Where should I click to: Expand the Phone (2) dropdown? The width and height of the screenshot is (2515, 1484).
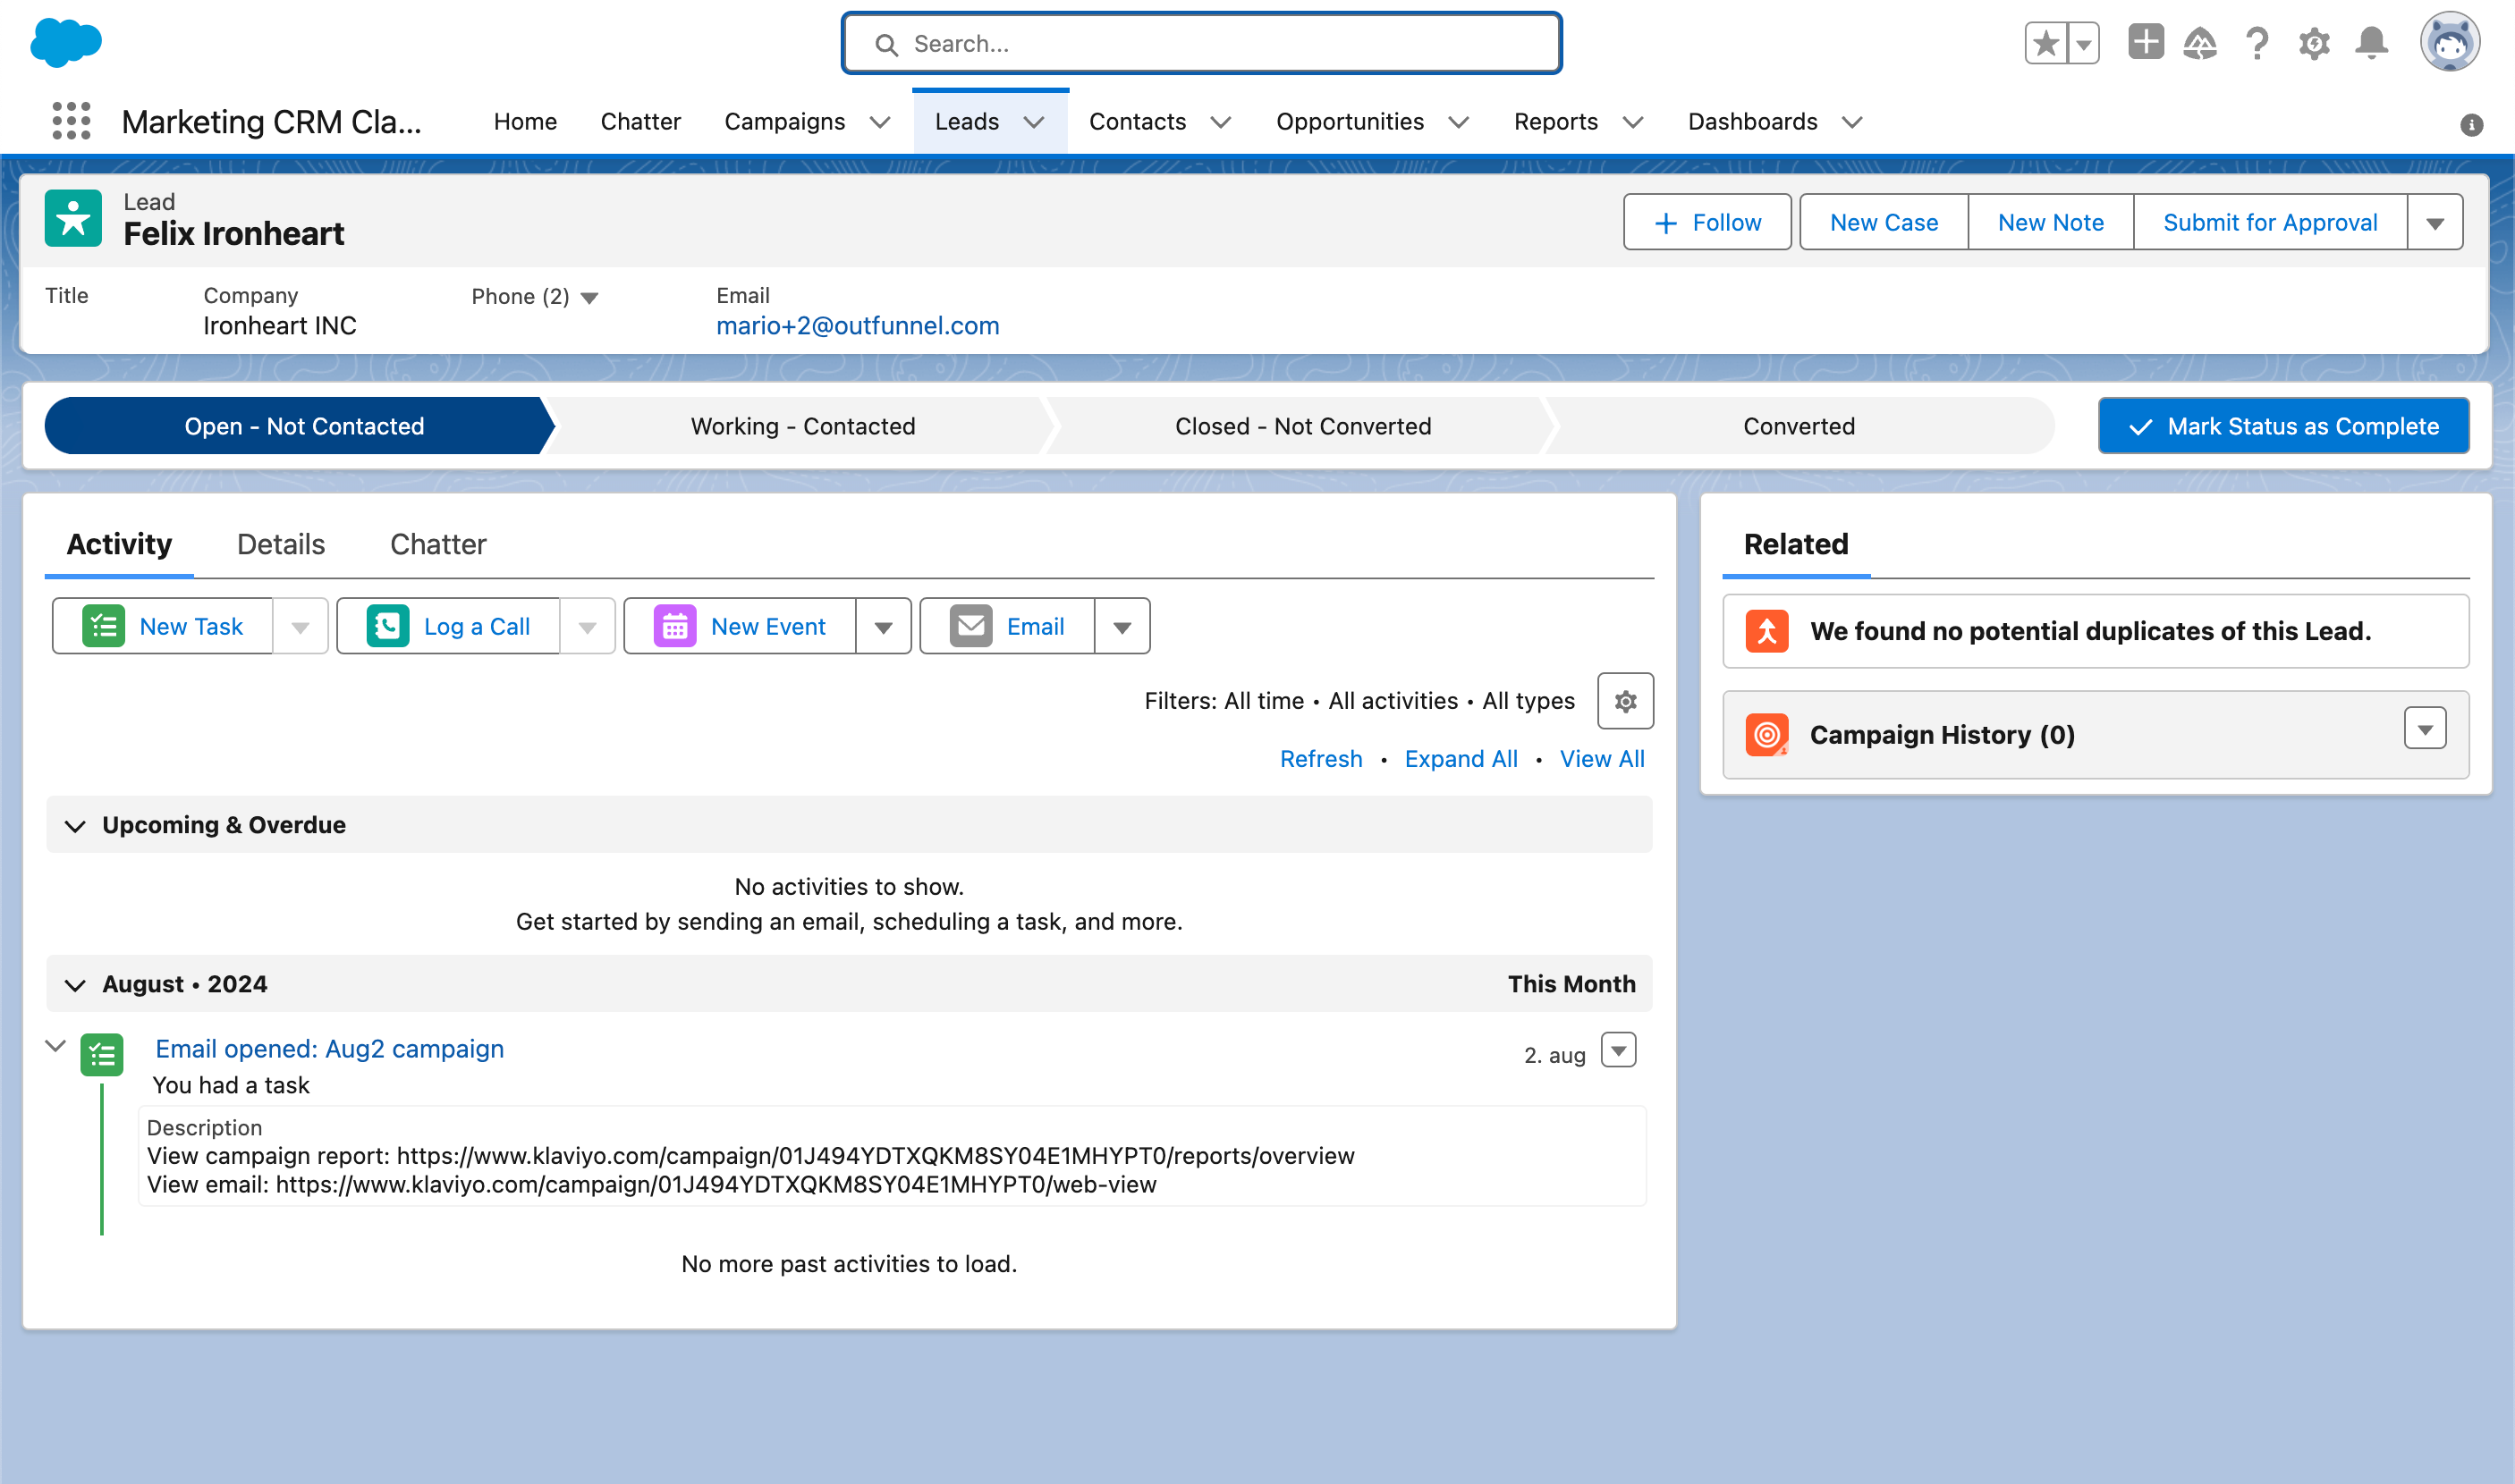click(589, 297)
